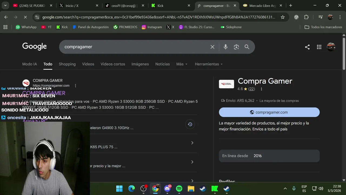Open File Explorer from the taskbar
Viewport: 346px width, 195px height.
(191, 188)
